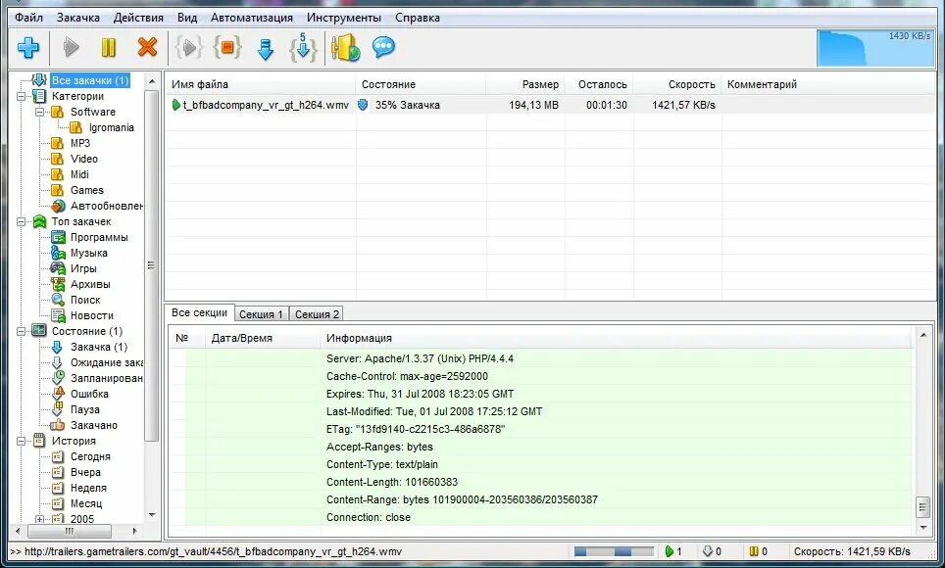
Task: Click the Музыка top downloads icon
Action: [x=58, y=253]
